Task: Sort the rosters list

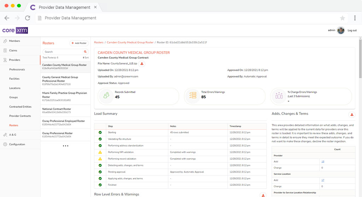Action: pos(86,57)
